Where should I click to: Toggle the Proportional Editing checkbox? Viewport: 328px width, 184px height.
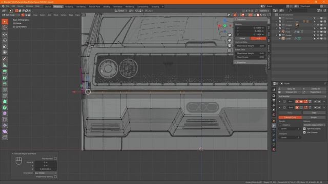55,177
